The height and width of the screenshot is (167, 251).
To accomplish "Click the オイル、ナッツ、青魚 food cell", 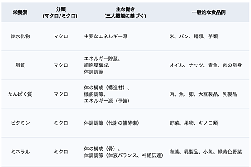I will [x=206, y=65].
